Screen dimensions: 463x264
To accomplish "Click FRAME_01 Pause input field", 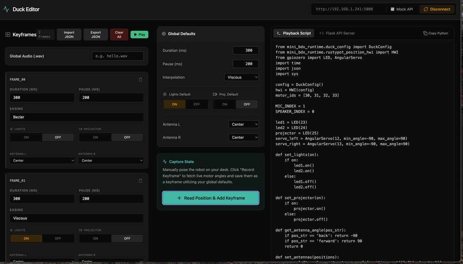I will tap(111, 199).
